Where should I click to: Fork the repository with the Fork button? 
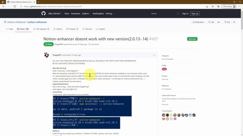click(x=227, y=22)
